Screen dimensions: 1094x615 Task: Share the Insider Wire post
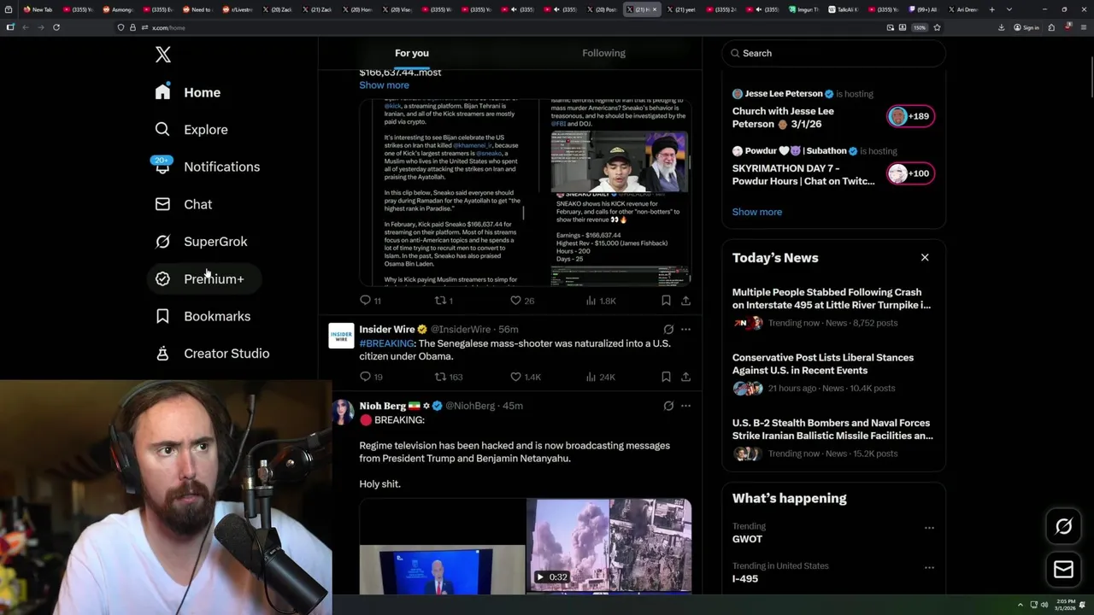(685, 377)
